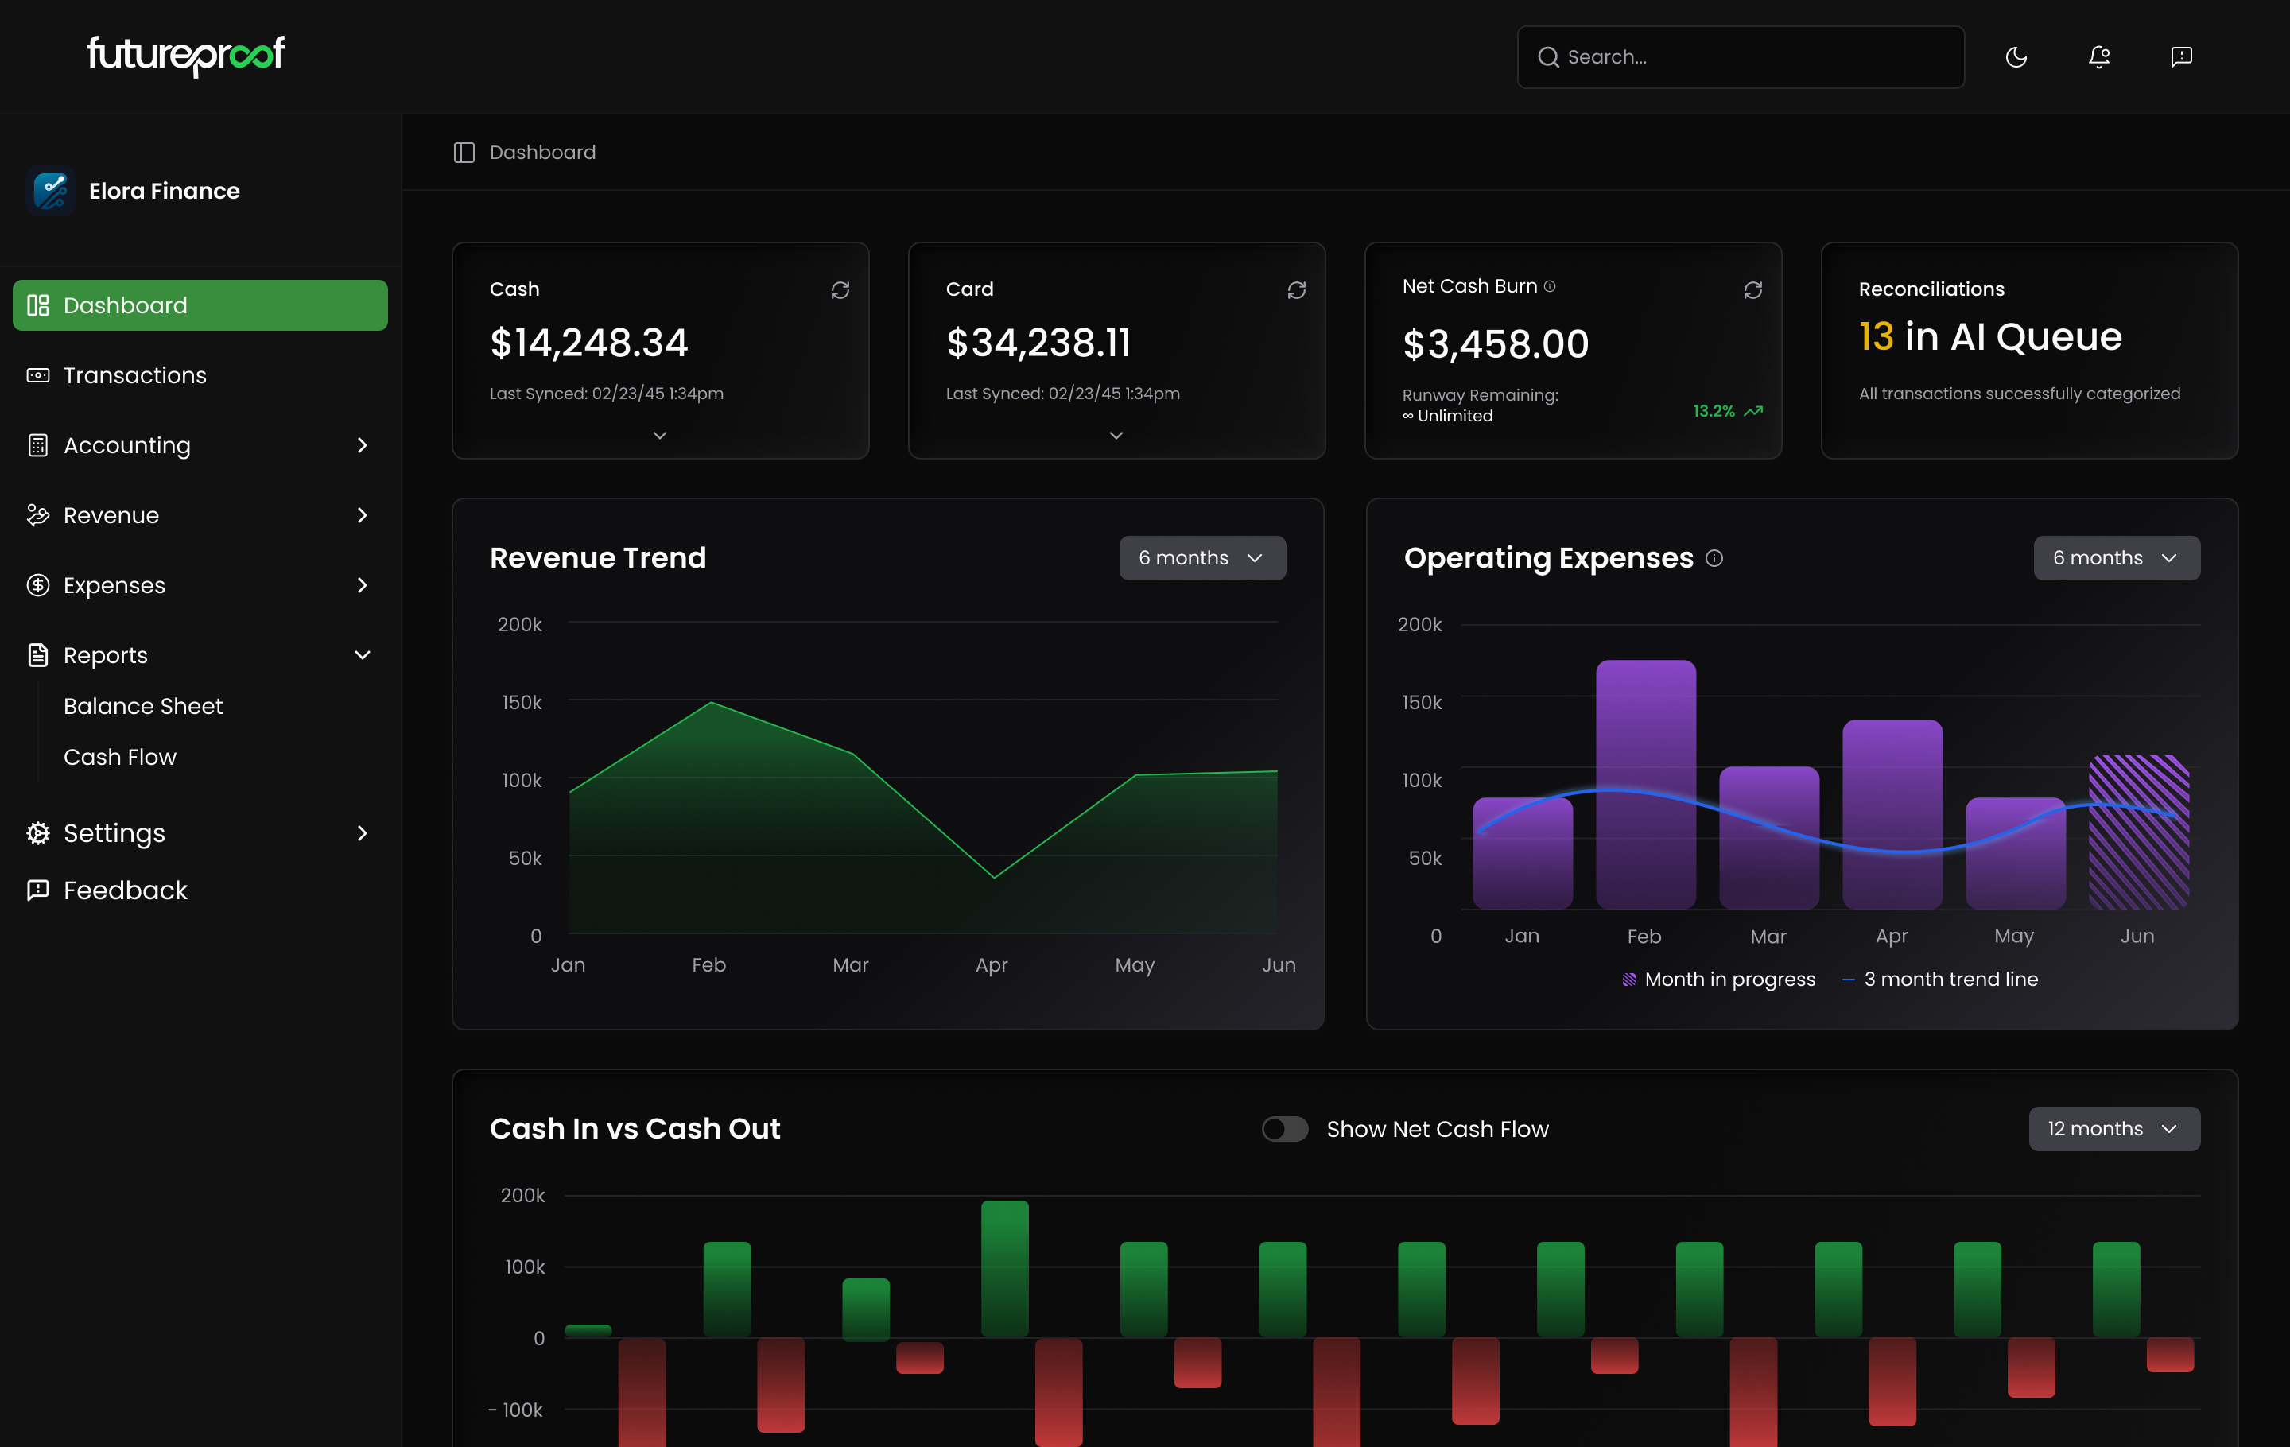Go to Transactions in the sidebar
2290x1447 pixels.
pos(135,375)
